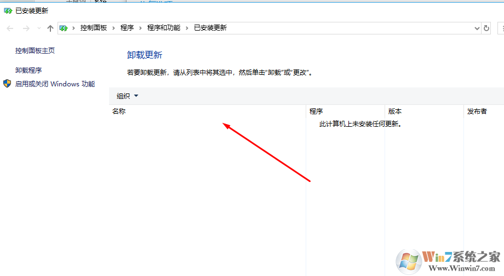Click the address bar location icon
The image size is (504, 276).
64,28
